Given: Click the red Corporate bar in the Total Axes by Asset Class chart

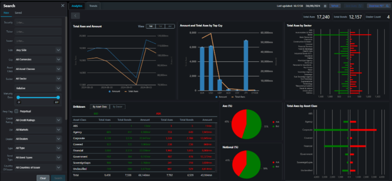Looking at the screenshot, I should click(363, 130).
